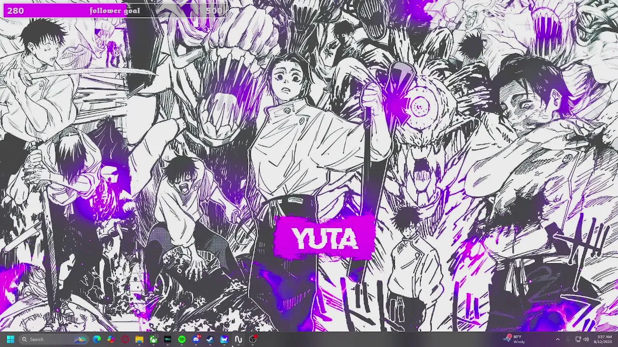This screenshot has height=347, width=618.
Task: Open Discord with notification badge
Action: click(x=196, y=339)
